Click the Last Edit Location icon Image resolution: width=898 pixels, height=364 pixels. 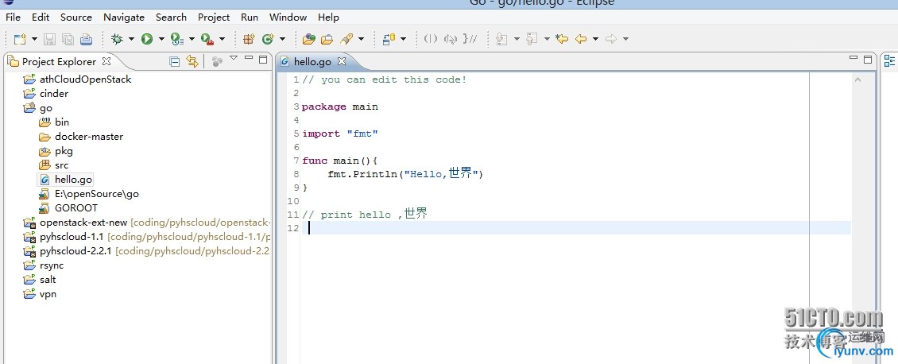point(562,39)
